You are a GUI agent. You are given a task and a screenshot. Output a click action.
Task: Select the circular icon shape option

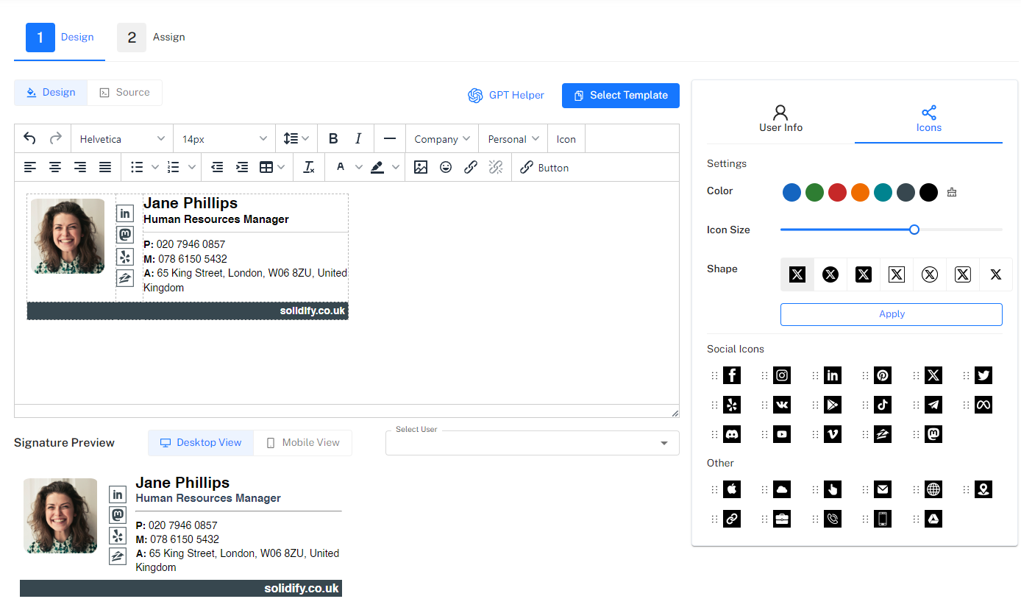(x=830, y=274)
